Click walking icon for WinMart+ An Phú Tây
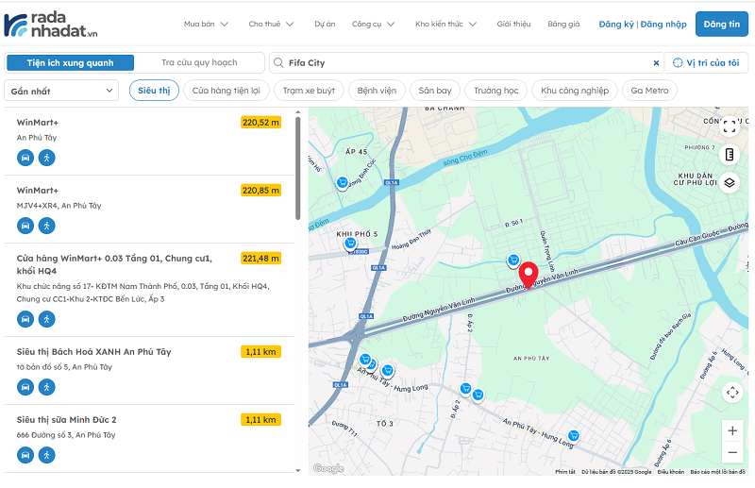This screenshot has width=755, height=488. coord(46,158)
